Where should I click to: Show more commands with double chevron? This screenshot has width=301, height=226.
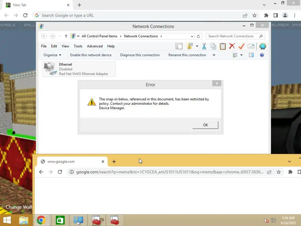pyautogui.click(x=214, y=55)
